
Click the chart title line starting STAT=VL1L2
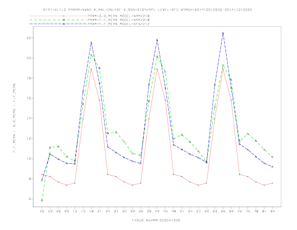click(147, 10)
